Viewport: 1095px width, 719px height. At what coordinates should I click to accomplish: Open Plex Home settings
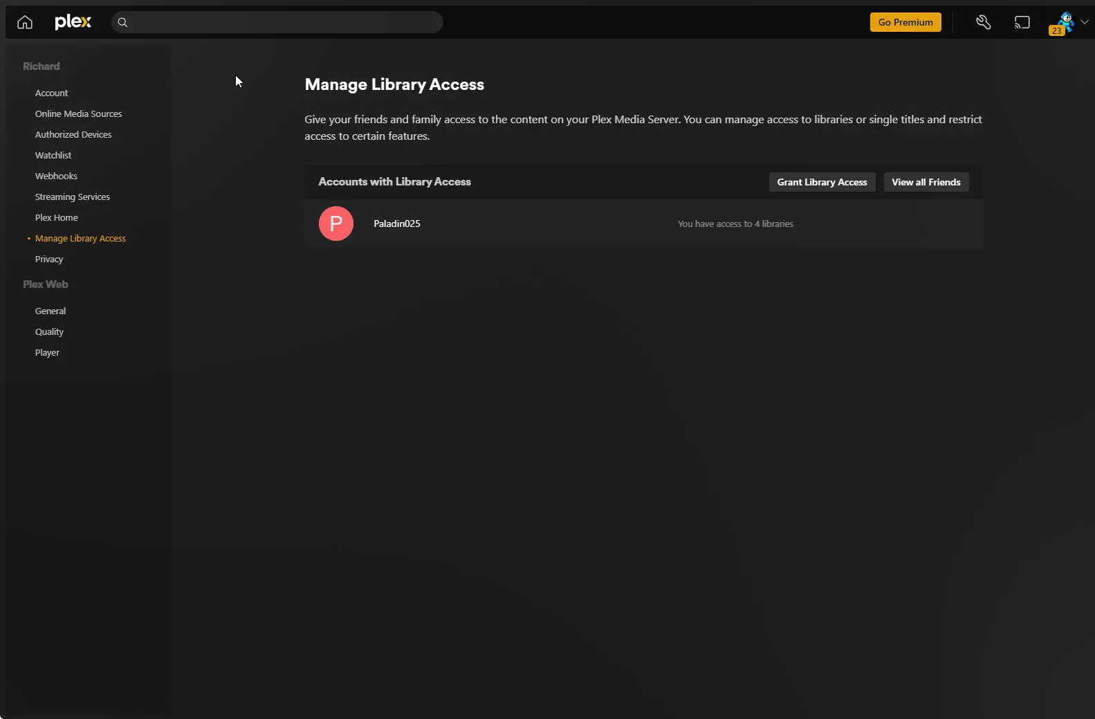pyautogui.click(x=57, y=217)
